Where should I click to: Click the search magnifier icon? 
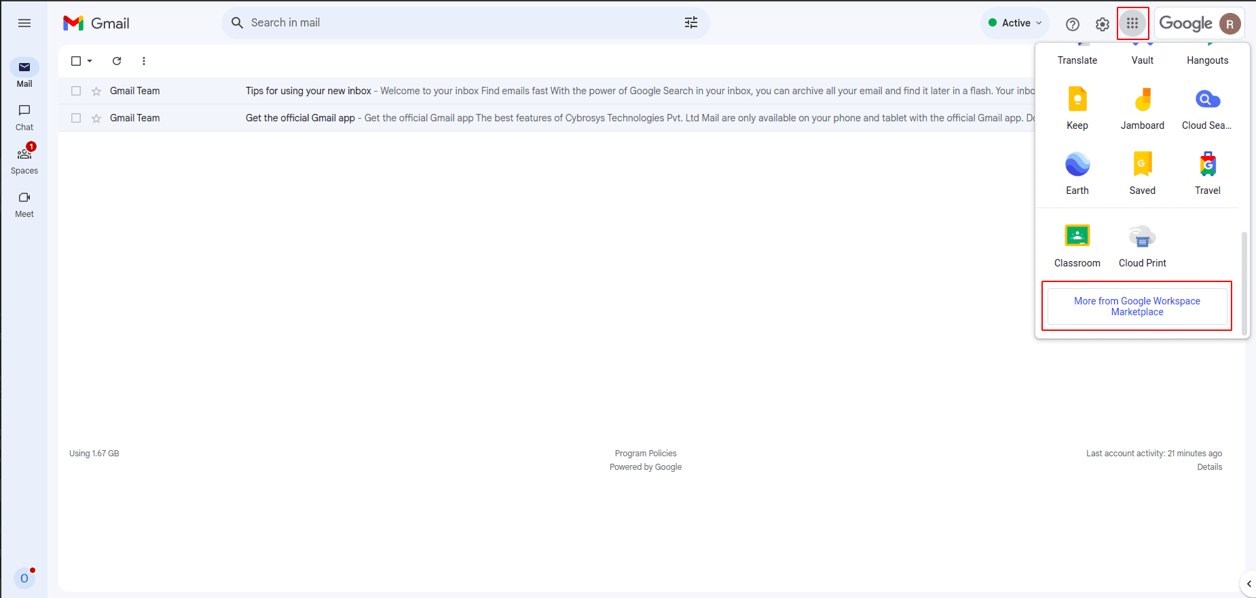[237, 23]
